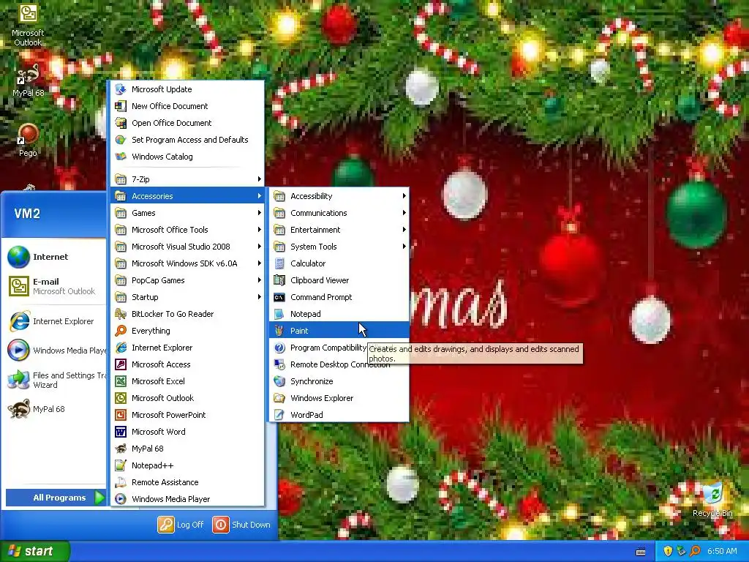Open Internet Explorer in Start menu left pane
The image size is (749, 562).
tap(55, 321)
